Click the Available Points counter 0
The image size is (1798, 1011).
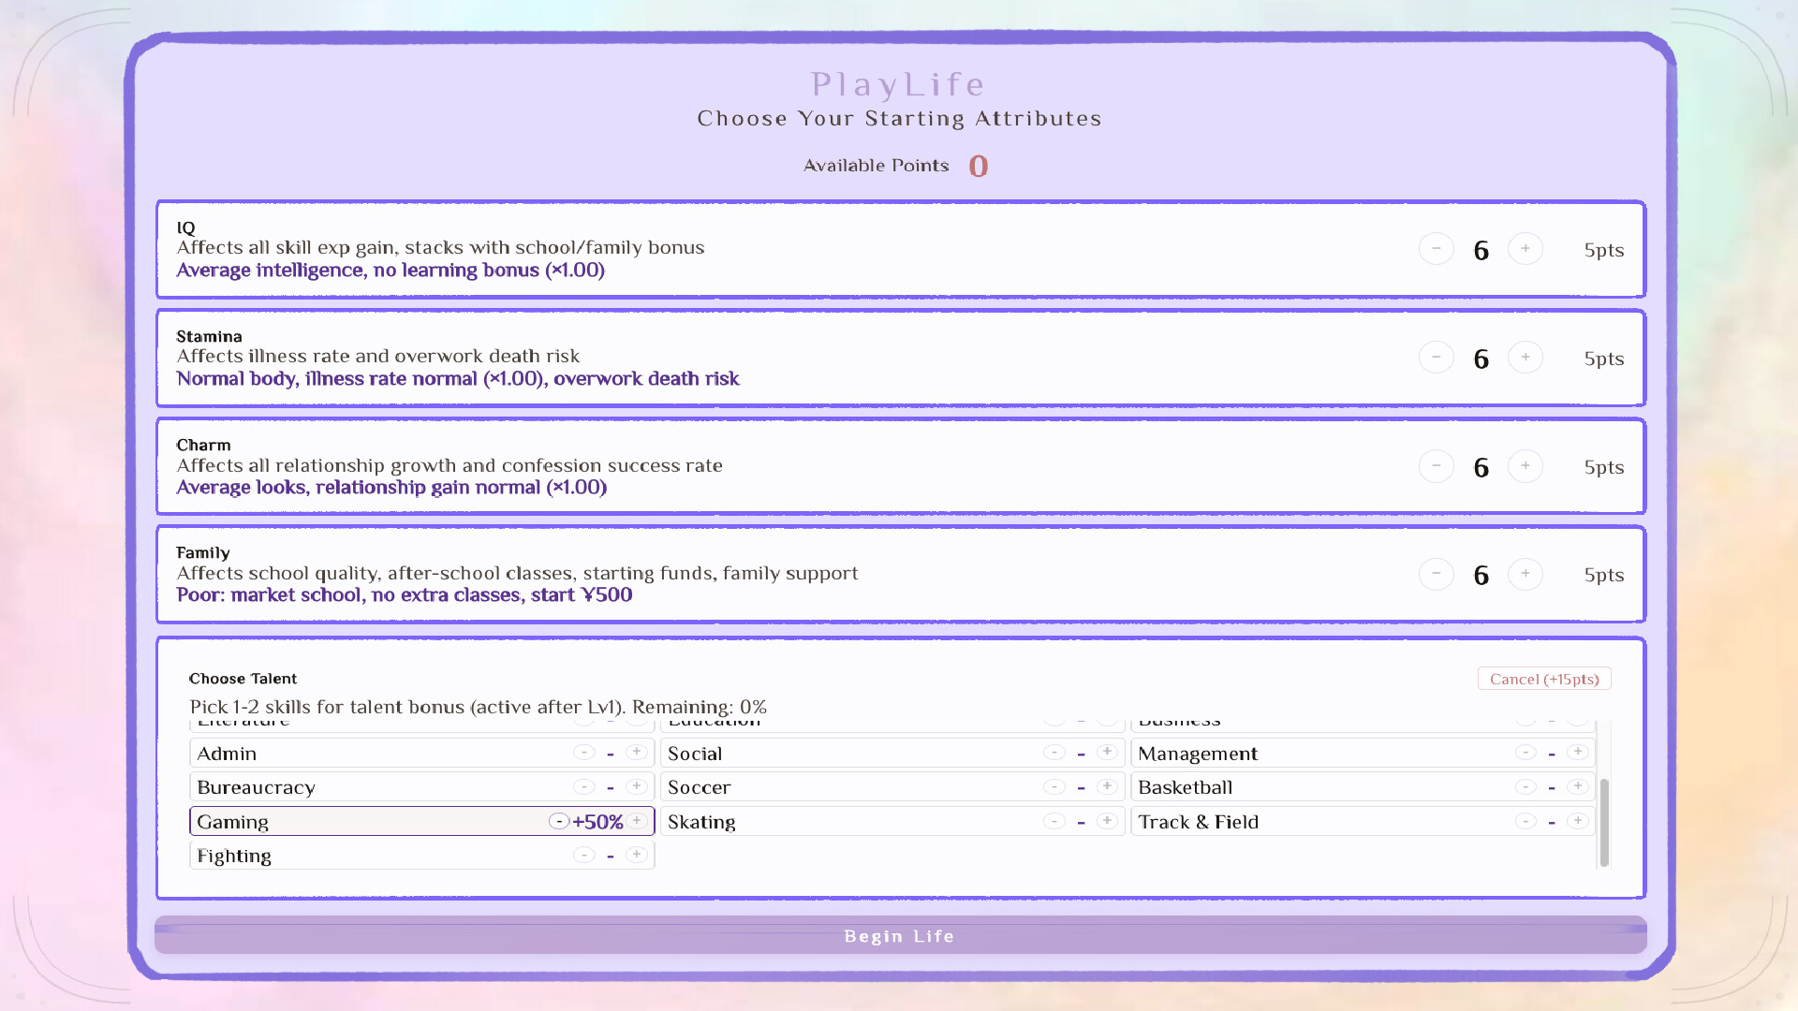point(979,166)
